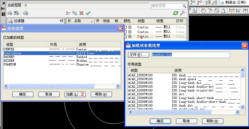Select the diameter dimension tool
The width and height of the screenshot is (249, 129).
(x=217, y=11)
